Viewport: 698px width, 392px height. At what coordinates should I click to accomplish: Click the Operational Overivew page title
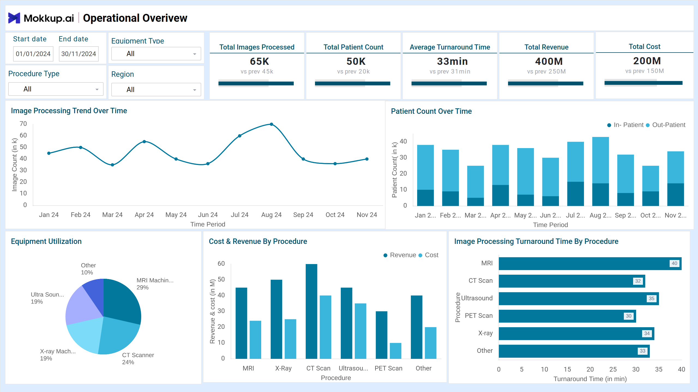pos(135,18)
